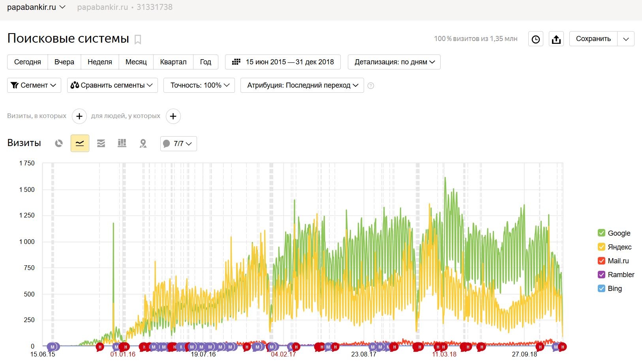Click the 100 % визитов из 1,35 млн text
The width and height of the screenshot is (642, 362).
click(476, 39)
